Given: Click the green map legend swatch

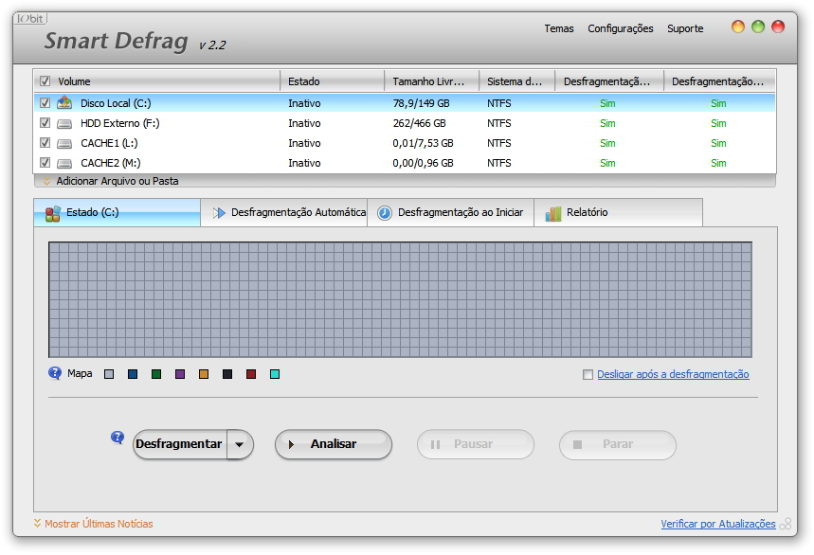Looking at the screenshot, I should (156, 374).
